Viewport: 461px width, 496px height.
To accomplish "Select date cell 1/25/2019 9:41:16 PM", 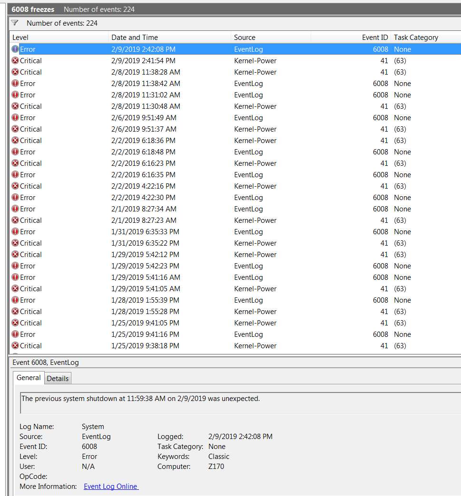I will [145, 334].
